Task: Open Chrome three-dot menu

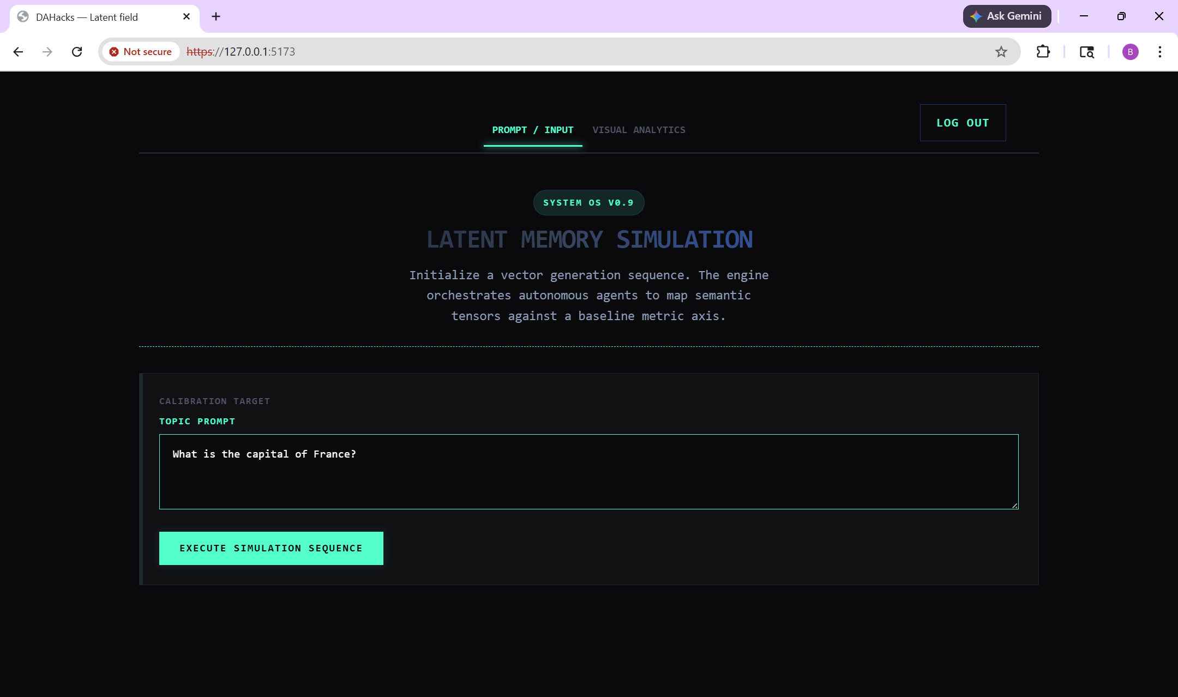Action: (1159, 52)
